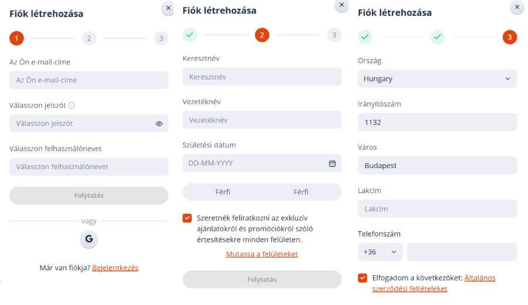Uncheck the promotions newsletter checkbox
528x305 pixels.
pyautogui.click(x=187, y=218)
